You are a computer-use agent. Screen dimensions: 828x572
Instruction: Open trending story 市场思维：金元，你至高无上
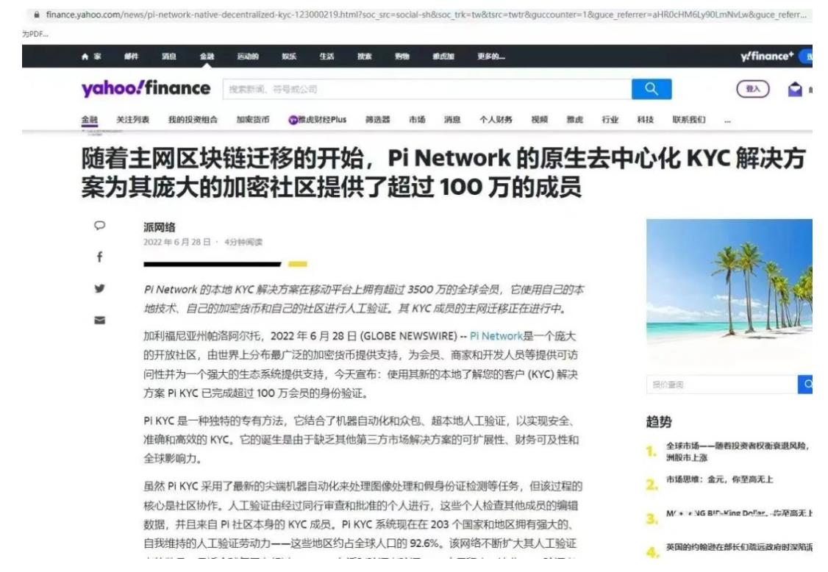(x=719, y=479)
